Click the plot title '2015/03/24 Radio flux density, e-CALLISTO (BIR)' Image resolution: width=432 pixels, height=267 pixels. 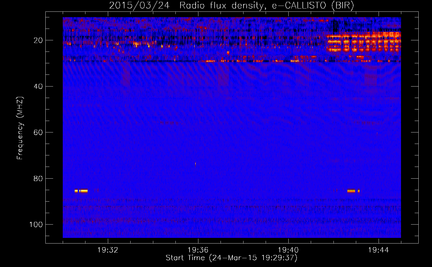pyautogui.click(x=231, y=6)
